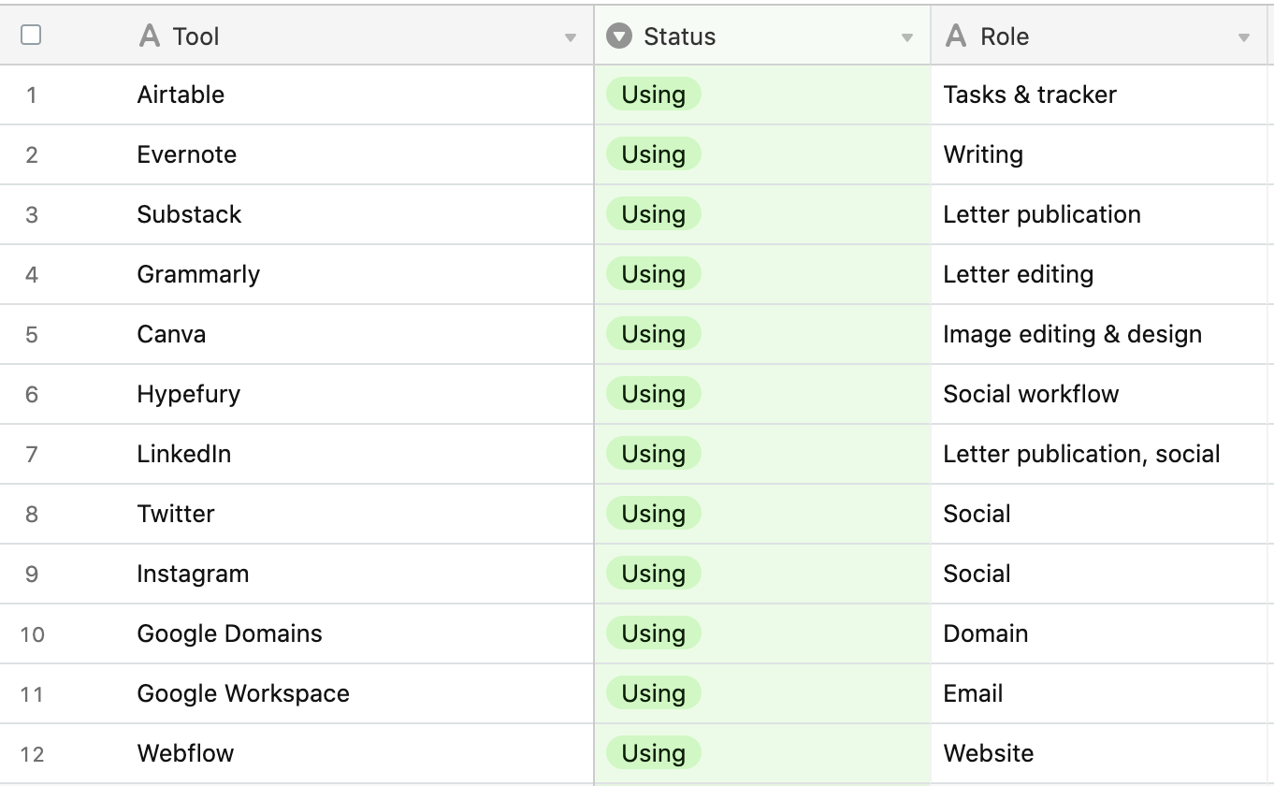Viewport: 1274px width, 786px height.
Task: Click the Email role cell
Action: 1099,693
